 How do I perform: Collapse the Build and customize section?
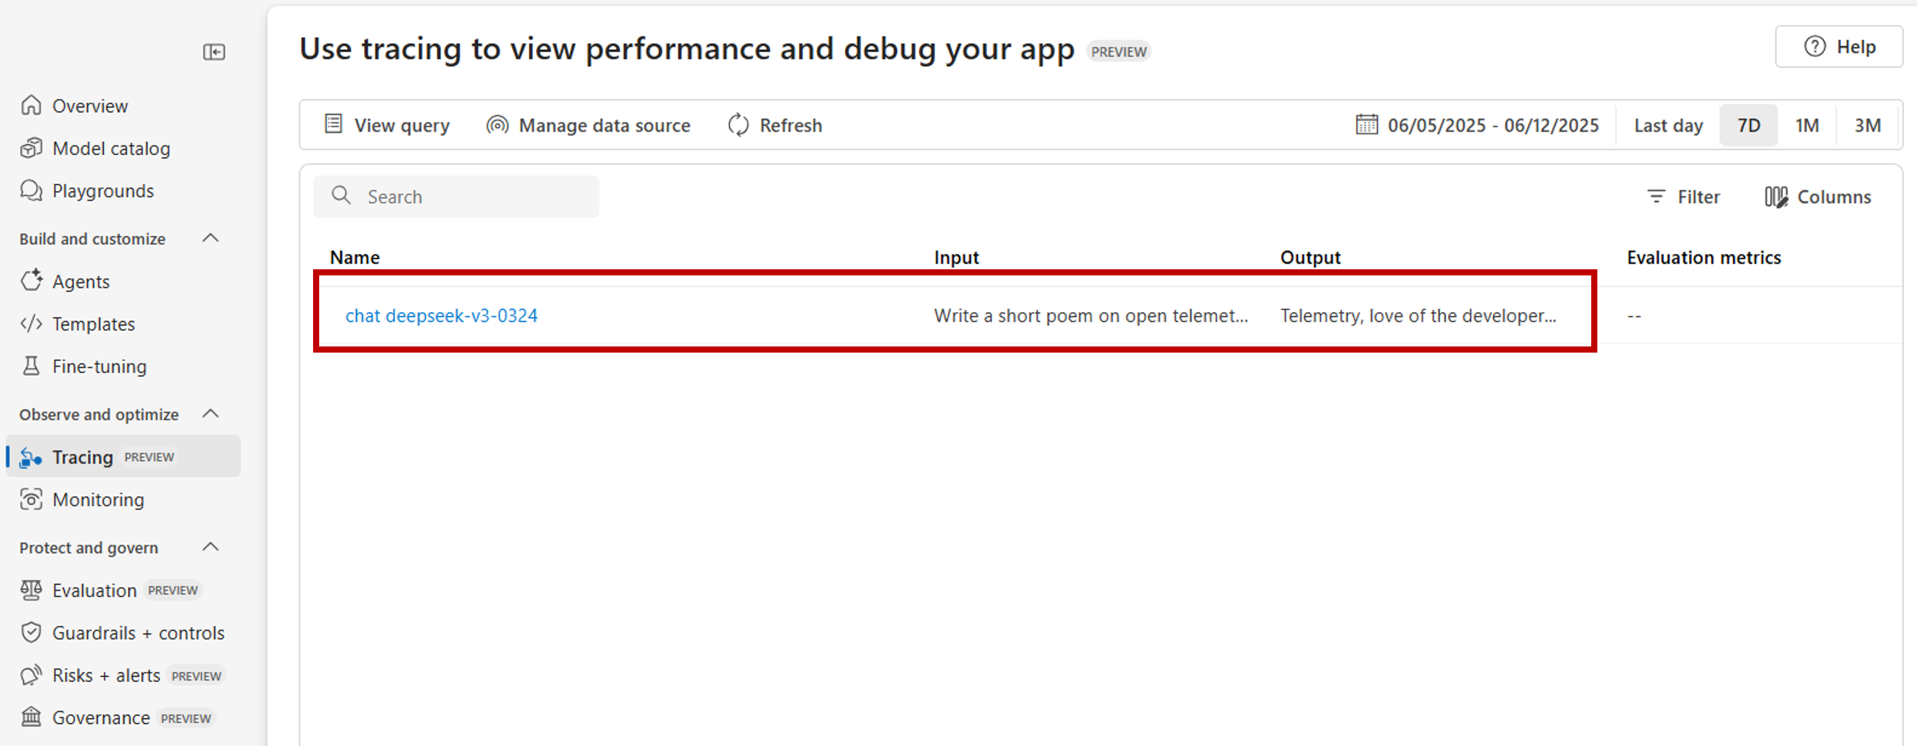(x=210, y=238)
